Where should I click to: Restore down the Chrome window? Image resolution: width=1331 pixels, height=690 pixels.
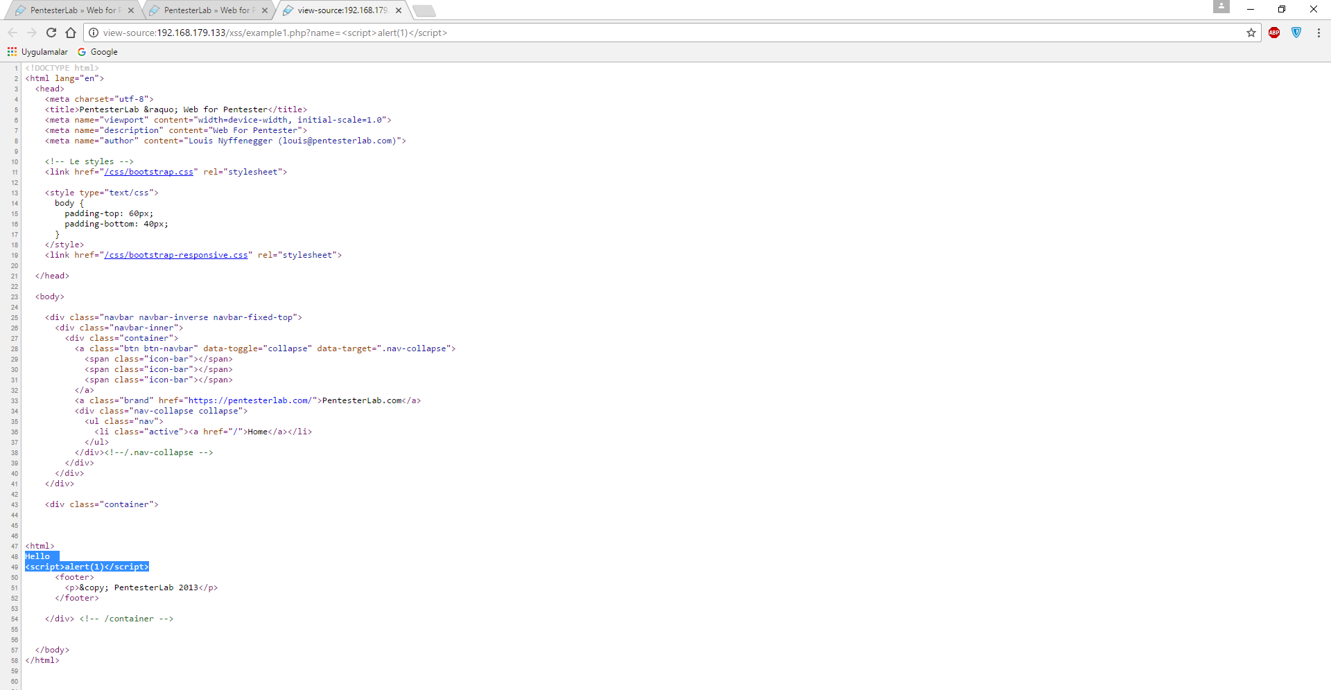[x=1282, y=9]
